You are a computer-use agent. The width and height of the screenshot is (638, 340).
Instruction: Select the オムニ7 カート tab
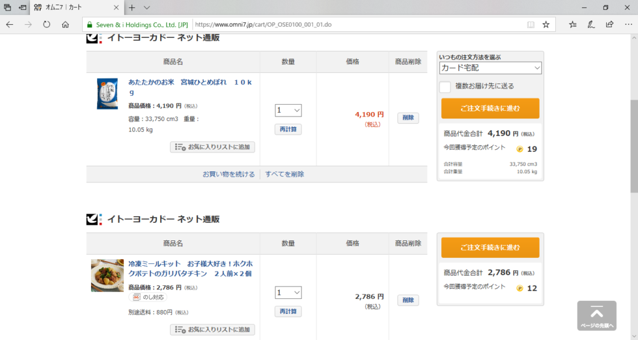click(77, 7)
